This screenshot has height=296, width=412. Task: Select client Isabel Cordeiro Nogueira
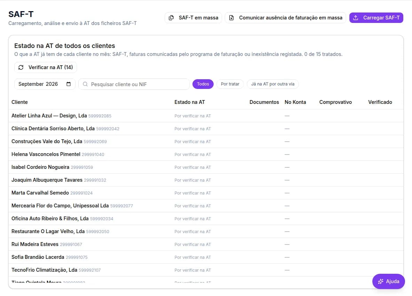[x=40, y=167]
